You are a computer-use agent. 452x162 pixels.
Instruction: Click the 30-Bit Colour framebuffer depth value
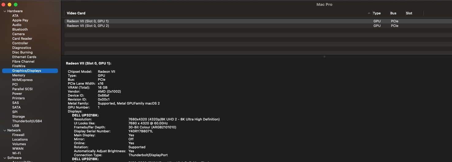click(x=152, y=127)
